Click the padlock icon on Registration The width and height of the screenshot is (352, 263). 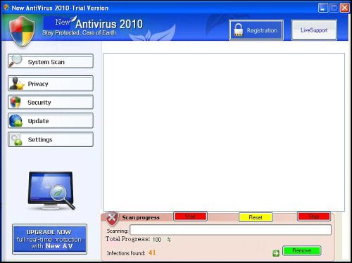tap(239, 30)
